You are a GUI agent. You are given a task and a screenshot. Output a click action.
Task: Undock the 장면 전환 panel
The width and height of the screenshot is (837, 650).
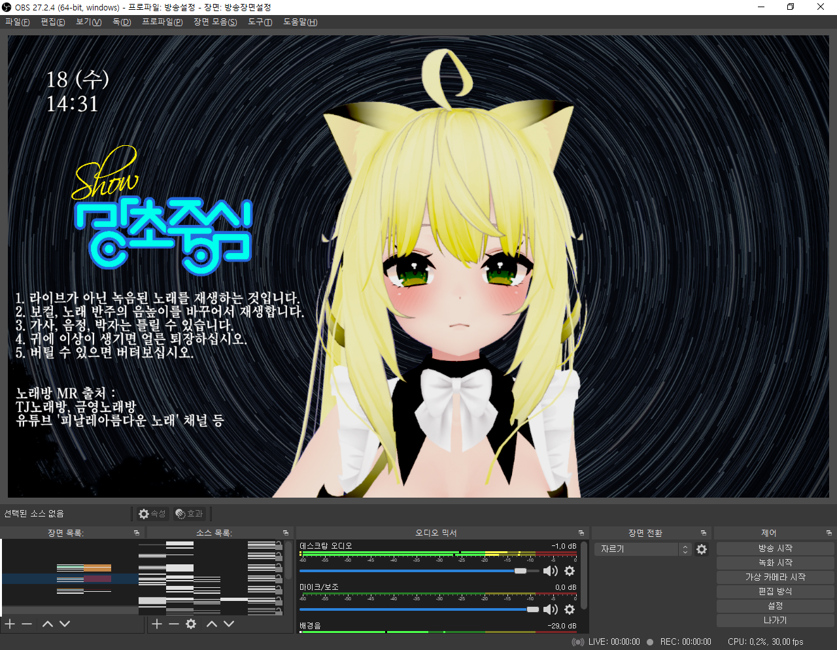[704, 533]
